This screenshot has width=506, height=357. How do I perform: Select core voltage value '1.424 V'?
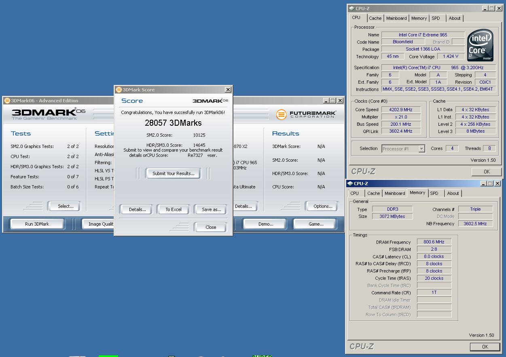pyautogui.click(x=451, y=57)
